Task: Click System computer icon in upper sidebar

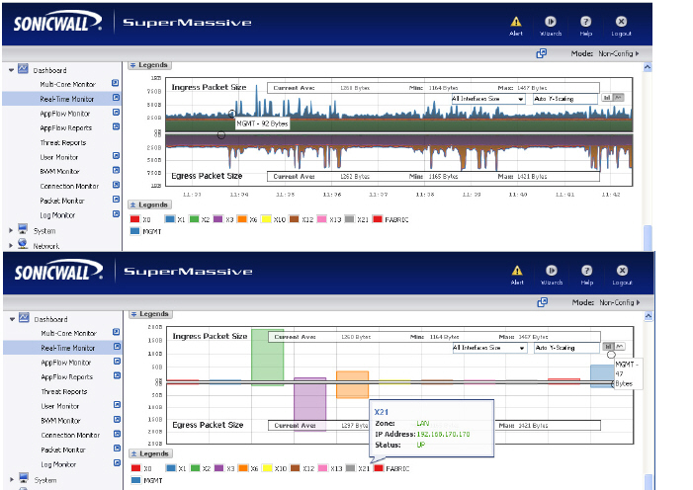Action: 23,229
